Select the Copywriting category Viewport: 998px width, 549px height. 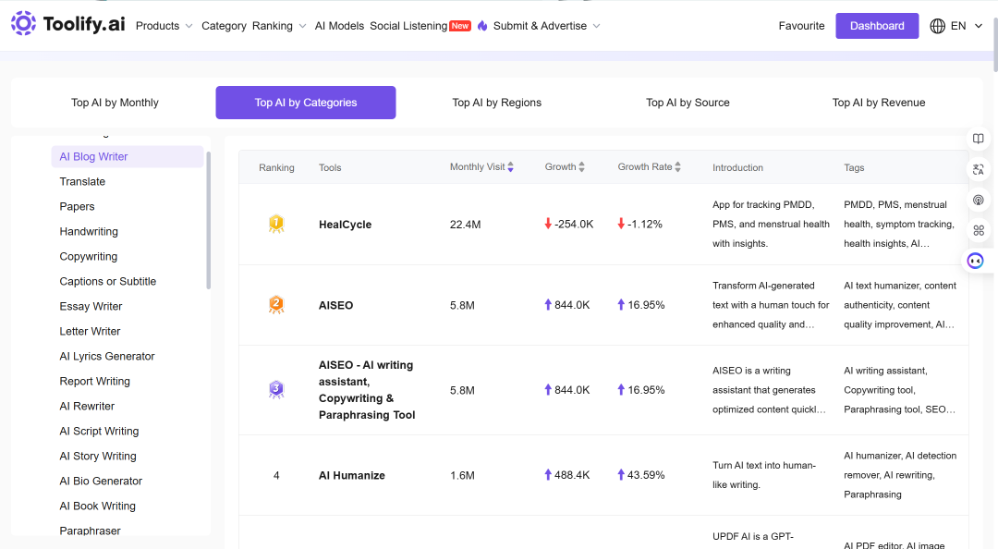(89, 256)
